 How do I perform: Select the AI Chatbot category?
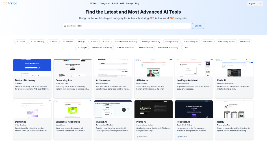tap(21, 42)
